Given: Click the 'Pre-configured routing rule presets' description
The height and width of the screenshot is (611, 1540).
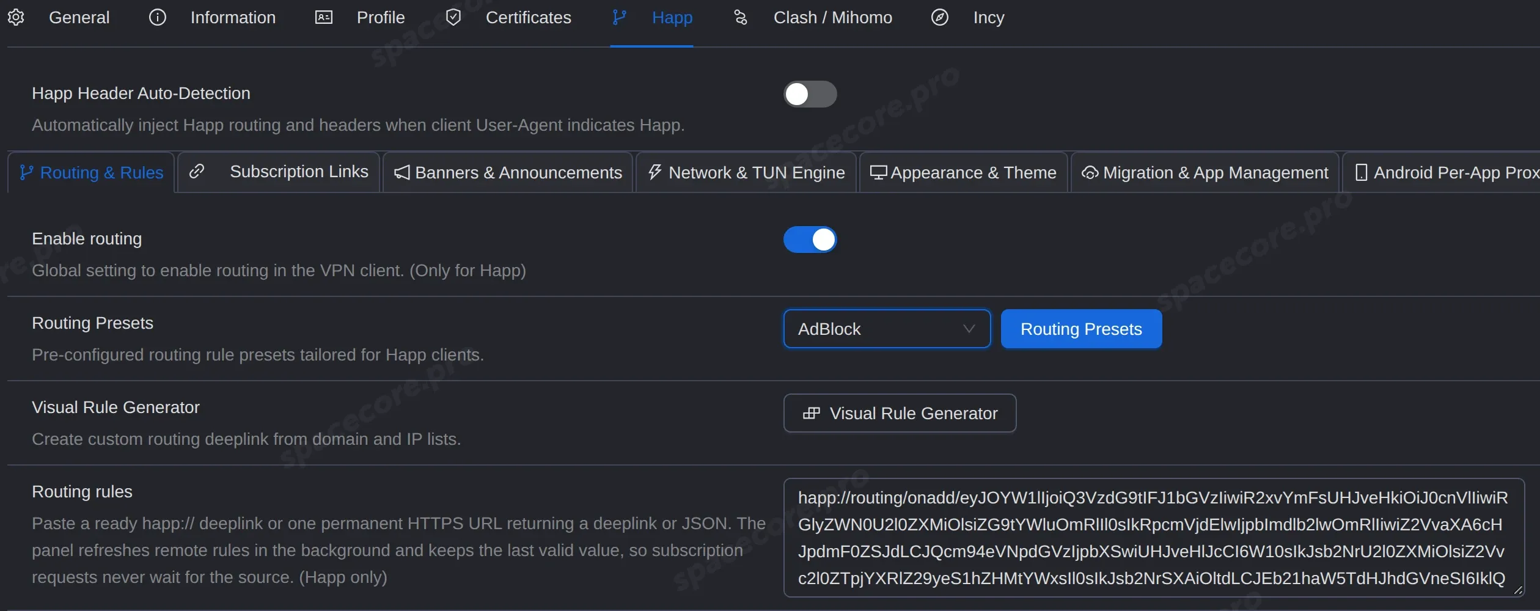Looking at the screenshot, I should pos(258,355).
